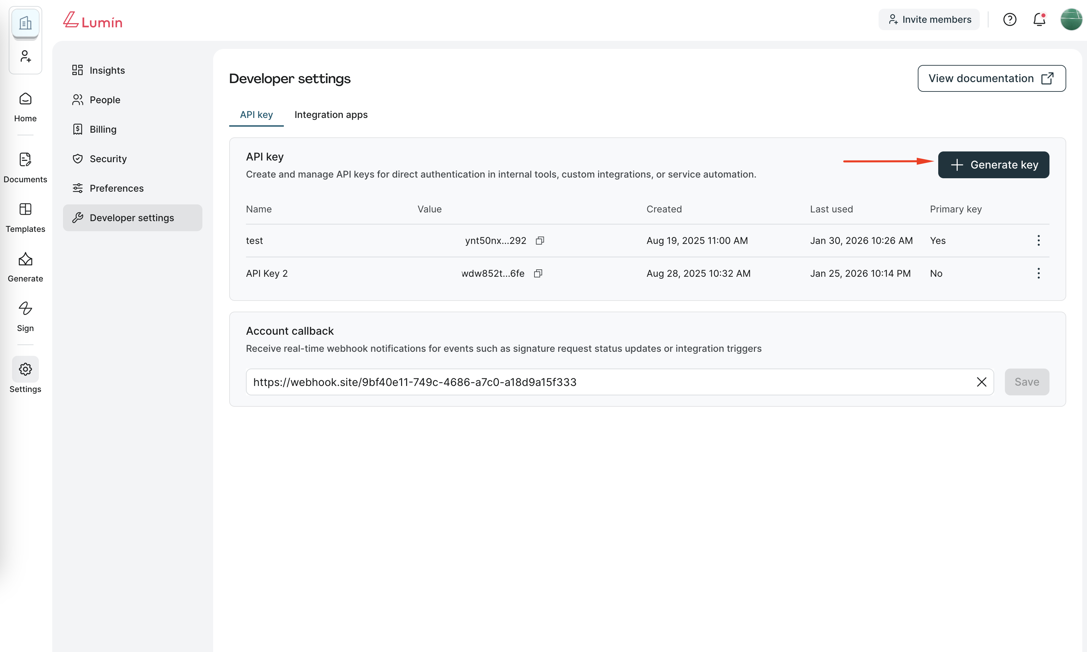This screenshot has height=652, width=1087.
Task: Open the user avatar menu
Action: (1071, 19)
